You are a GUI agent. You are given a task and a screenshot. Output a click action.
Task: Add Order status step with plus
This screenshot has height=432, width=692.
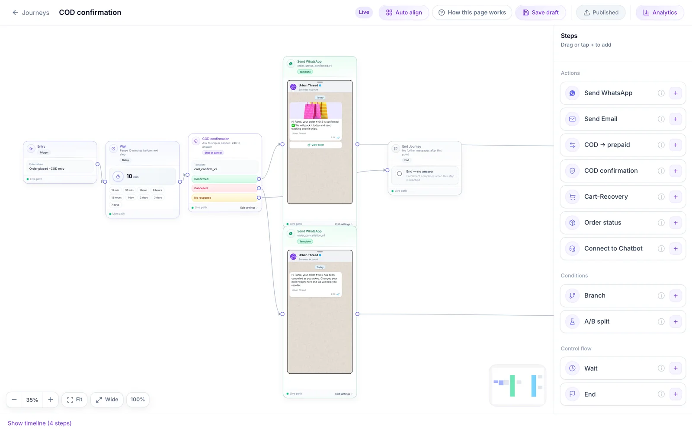point(676,222)
